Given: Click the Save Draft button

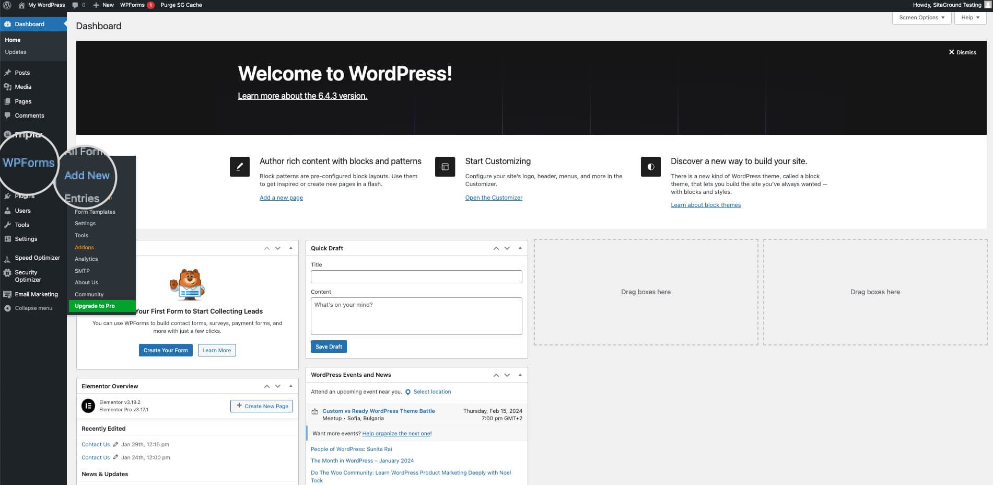Looking at the screenshot, I should pos(329,347).
